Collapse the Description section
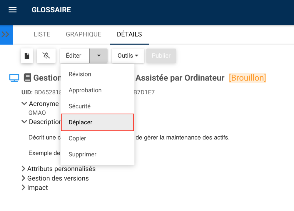Viewport: 294px width, 211px height. click(24, 122)
